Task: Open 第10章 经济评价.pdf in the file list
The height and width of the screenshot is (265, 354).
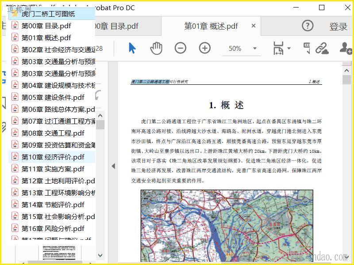Action: (x=53, y=157)
